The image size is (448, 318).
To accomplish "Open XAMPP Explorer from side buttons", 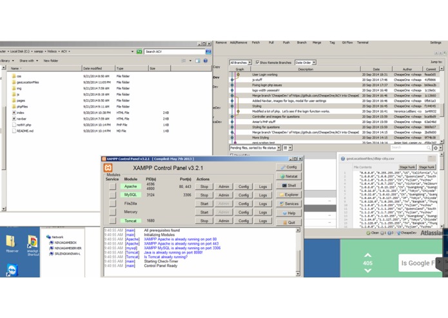I will click(x=289, y=194).
